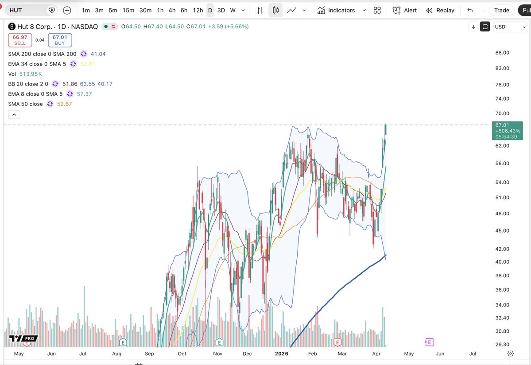Select the 1h interval
531x365 pixels.
pos(160,10)
